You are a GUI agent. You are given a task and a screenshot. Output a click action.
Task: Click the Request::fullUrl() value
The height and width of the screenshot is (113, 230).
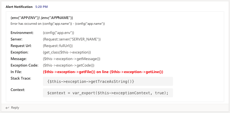pyautogui.click(x=58, y=46)
